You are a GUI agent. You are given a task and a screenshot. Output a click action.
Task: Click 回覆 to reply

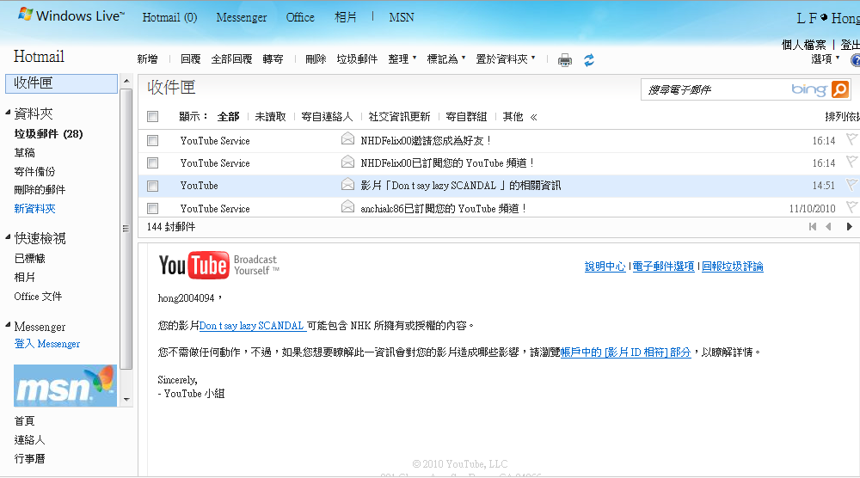[190, 58]
